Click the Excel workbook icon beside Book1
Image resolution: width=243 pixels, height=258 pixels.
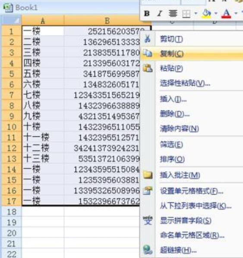coord(8,8)
